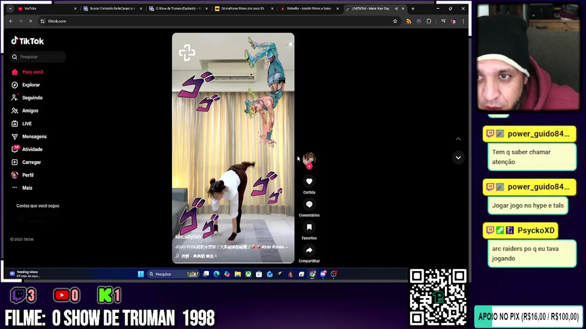586x329 pixels.
Task: Bookmark this page with the star
Action: pyautogui.click(x=395, y=21)
